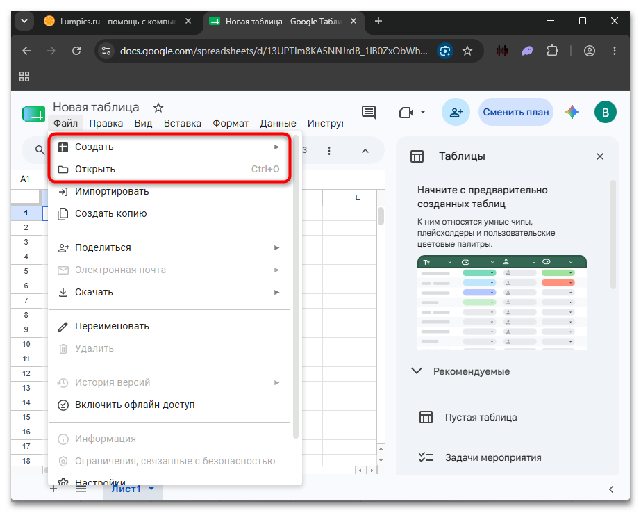Collapse the toolbar with the chevron
The height and width of the screenshot is (513, 641).
(365, 151)
